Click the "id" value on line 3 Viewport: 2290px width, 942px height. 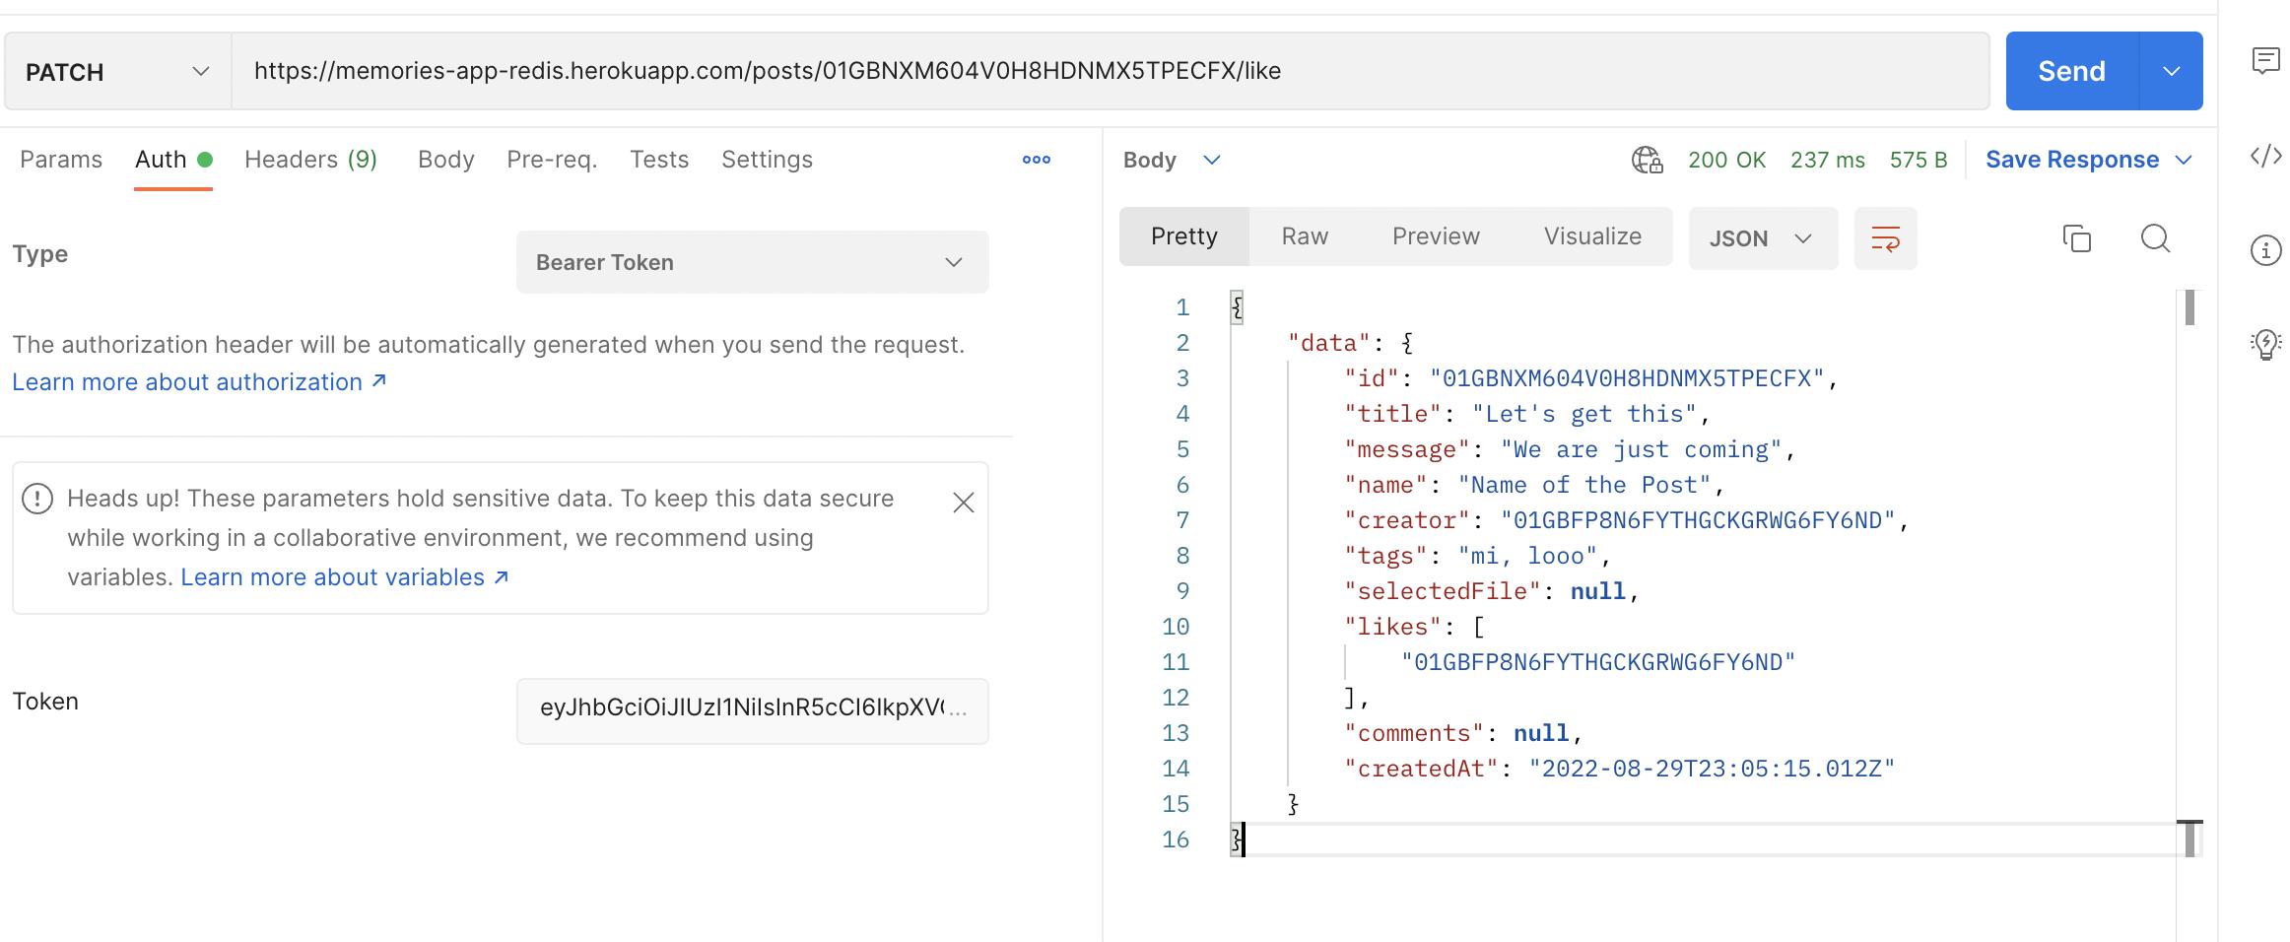1627,378
